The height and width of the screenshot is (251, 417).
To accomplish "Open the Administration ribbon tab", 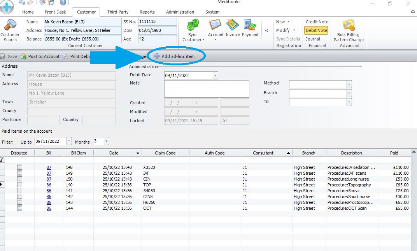I will click(180, 12).
